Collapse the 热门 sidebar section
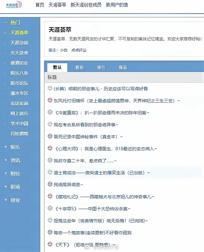This screenshot has height=252, width=204. 6,22
